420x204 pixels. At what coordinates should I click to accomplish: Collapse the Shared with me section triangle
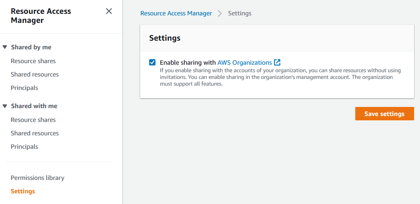coord(5,106)
